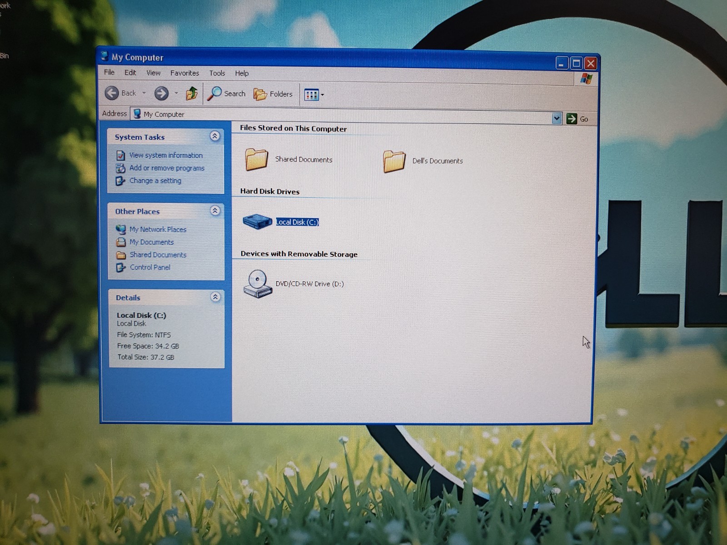Open the Help menu
This screenshot has height=545, width=727.
coord(242,73)
